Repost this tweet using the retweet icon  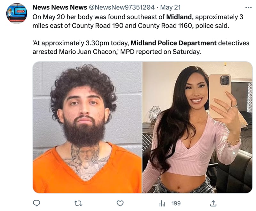click(x=78, y=203)
